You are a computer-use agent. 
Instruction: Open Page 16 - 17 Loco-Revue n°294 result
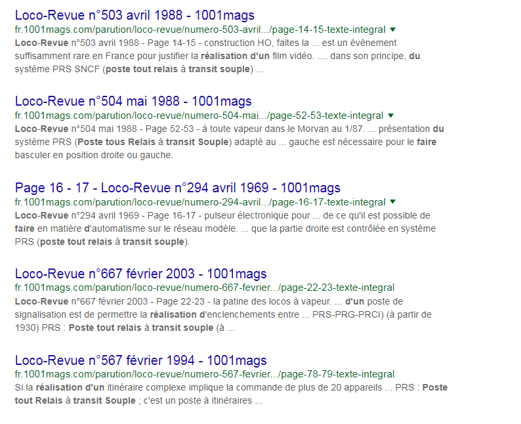(x=177, y=188)
